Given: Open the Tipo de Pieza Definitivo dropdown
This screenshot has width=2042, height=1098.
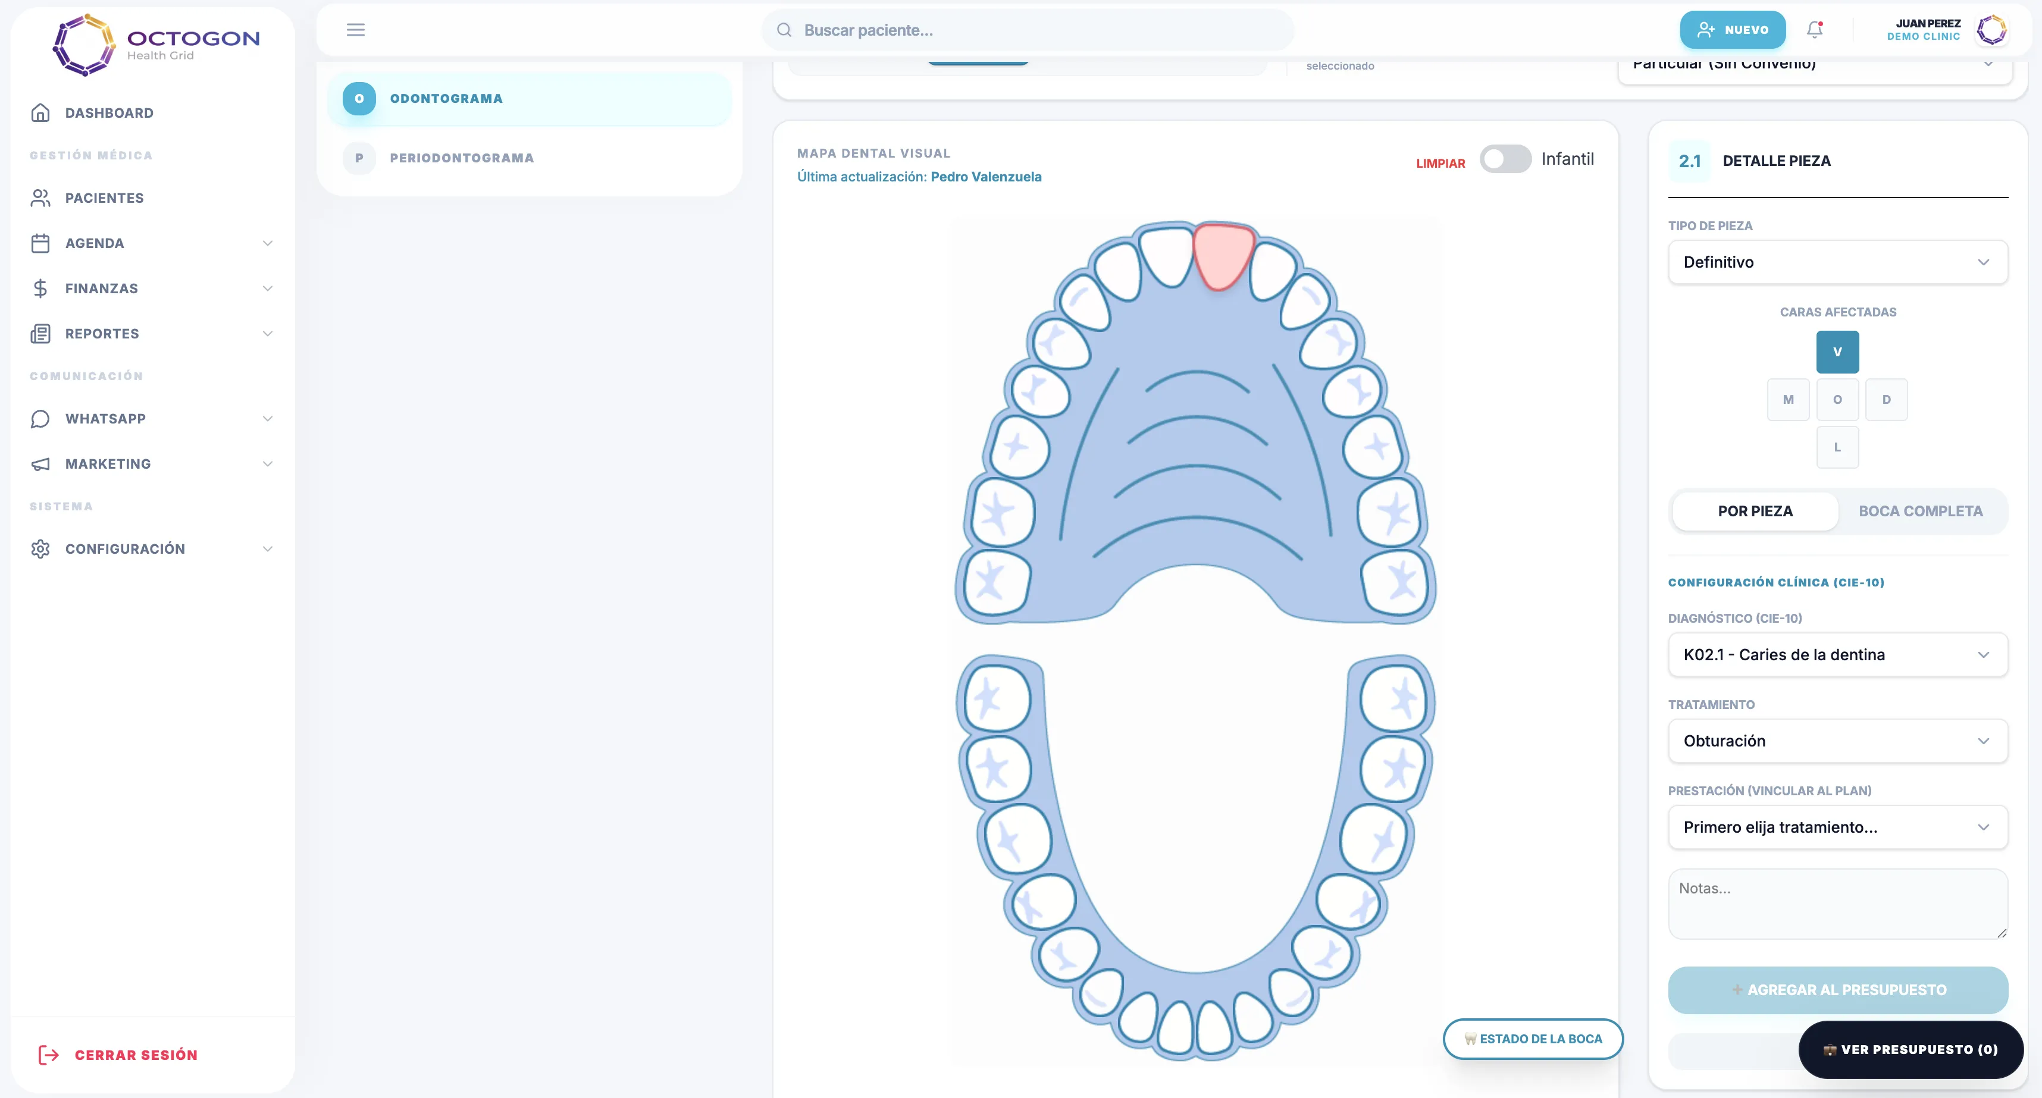Looking at the screenshot, I should click(1837, 262).
